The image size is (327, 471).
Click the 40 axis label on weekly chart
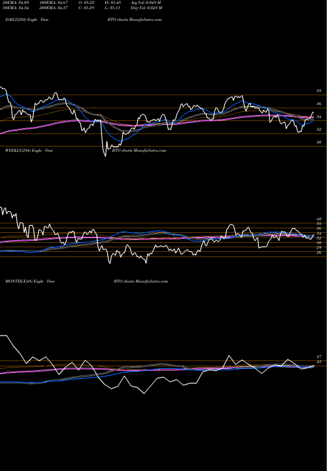click(x=319, y=219)
